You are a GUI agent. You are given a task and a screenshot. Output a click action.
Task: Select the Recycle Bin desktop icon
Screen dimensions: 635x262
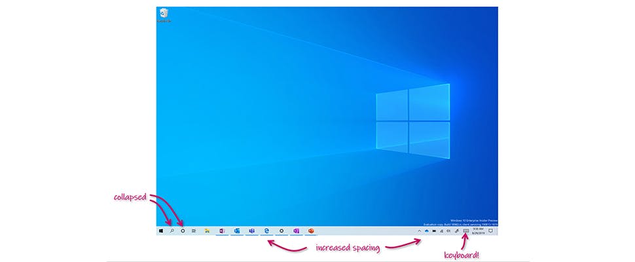[164, 15]
